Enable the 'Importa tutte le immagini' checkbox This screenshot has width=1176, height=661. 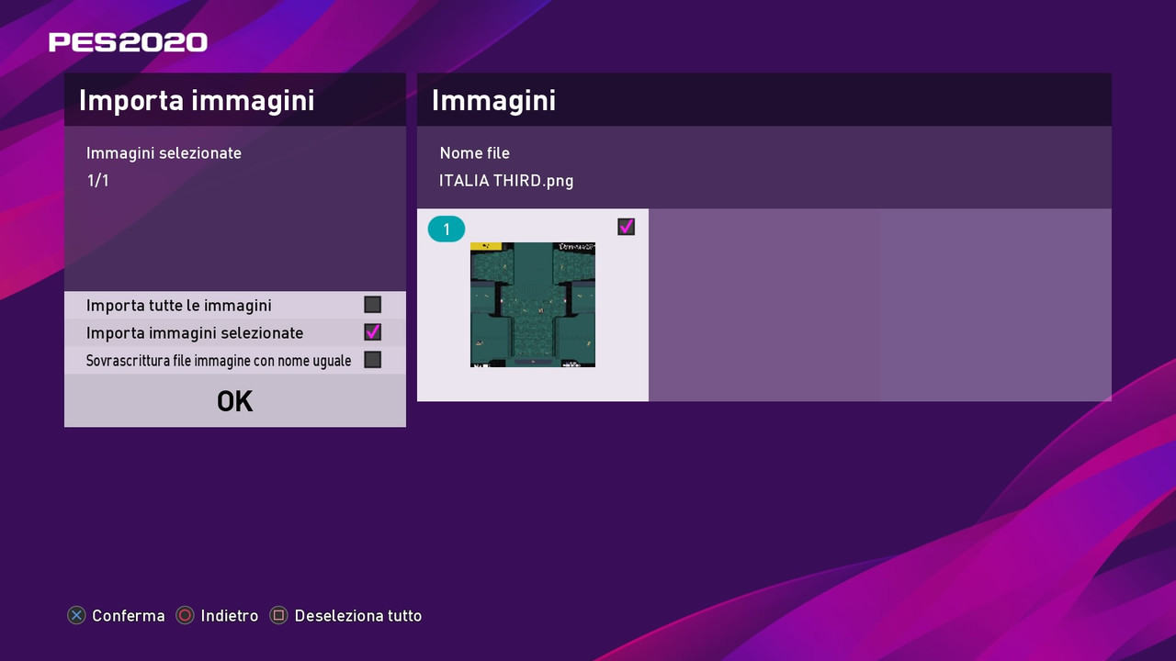click(x=372, y=305)
